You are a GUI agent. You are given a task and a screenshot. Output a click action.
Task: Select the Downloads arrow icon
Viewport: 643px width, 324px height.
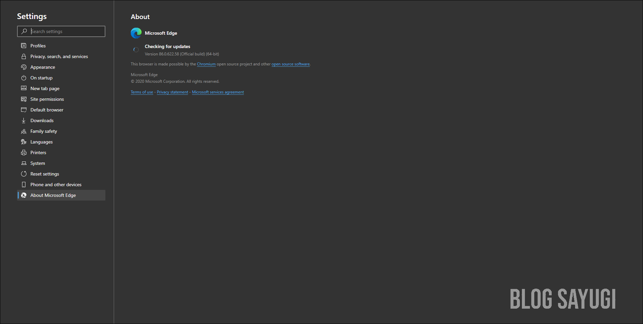pyautogui.click(x=23, y=120)
